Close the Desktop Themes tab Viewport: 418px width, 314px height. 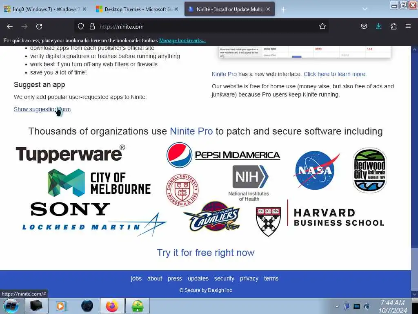[x=176, y=9]
